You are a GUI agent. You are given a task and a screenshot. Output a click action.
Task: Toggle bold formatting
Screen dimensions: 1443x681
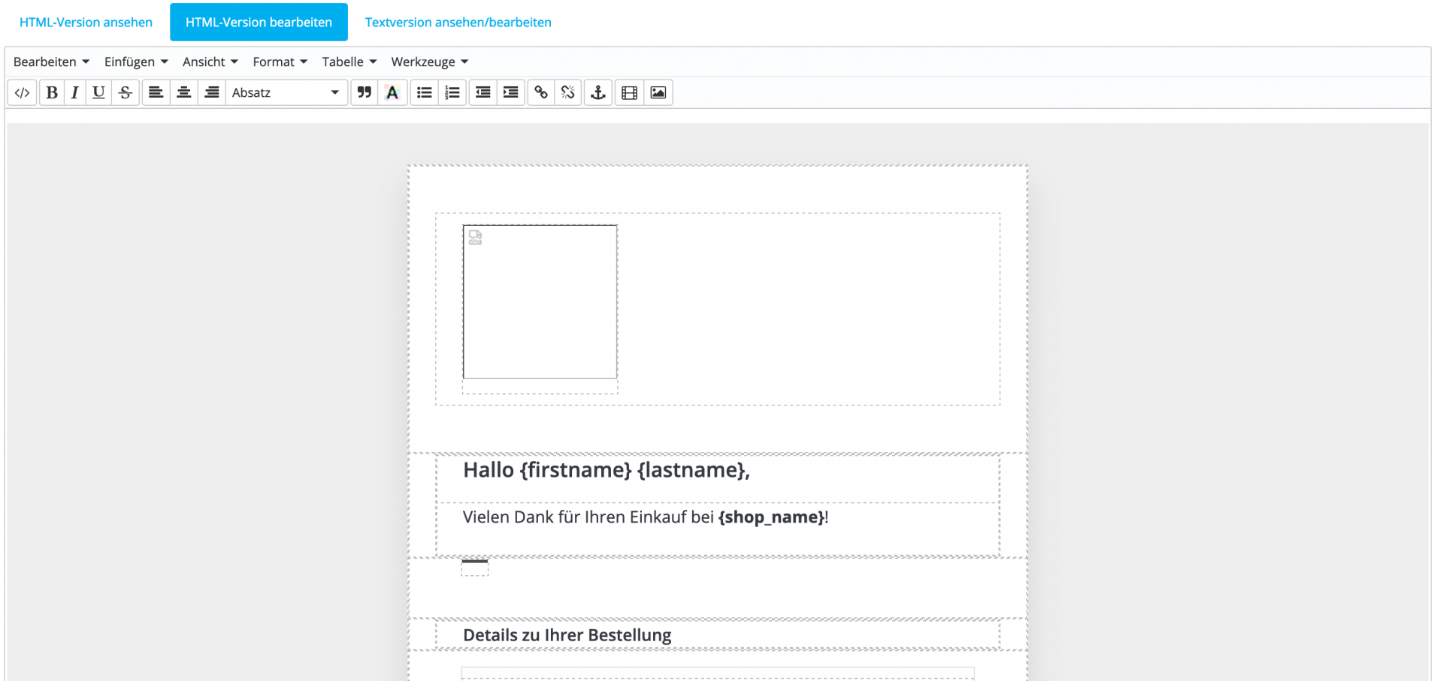52,92
